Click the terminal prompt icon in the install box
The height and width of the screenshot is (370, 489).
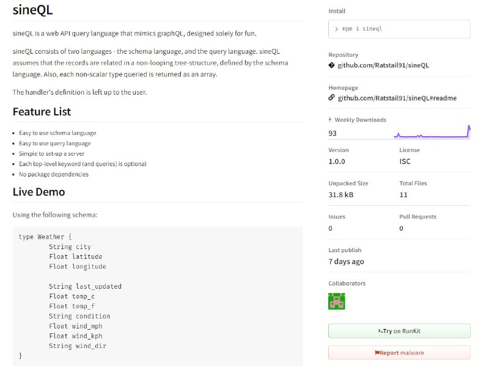point(337,29)
